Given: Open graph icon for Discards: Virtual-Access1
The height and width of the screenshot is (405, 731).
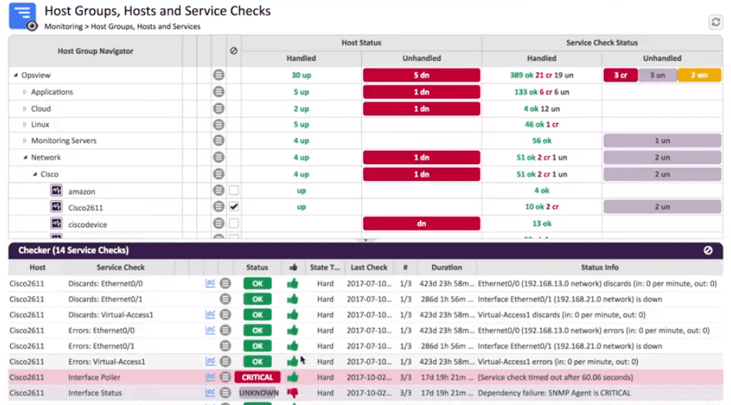Looking at the screenshot, I should coord(210,315).
